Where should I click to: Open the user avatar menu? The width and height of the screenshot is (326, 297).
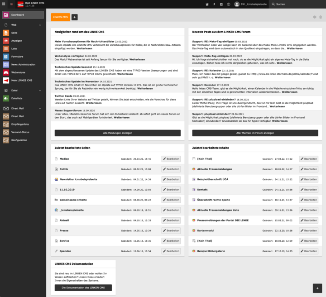tap(250, 4)
